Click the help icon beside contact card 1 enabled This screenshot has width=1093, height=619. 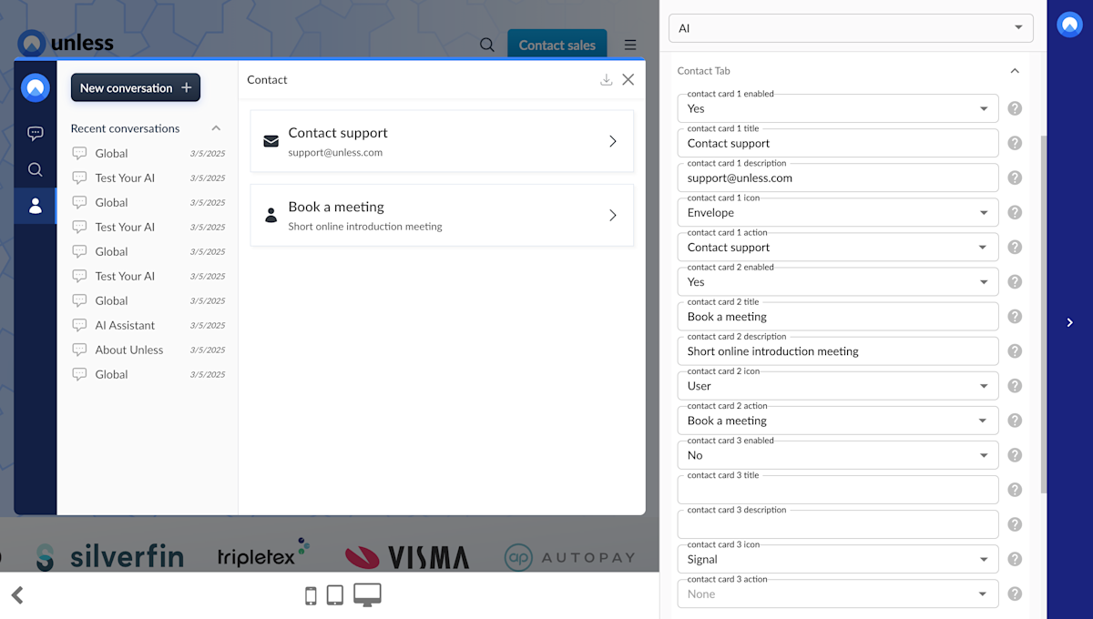coord(1015,107)
